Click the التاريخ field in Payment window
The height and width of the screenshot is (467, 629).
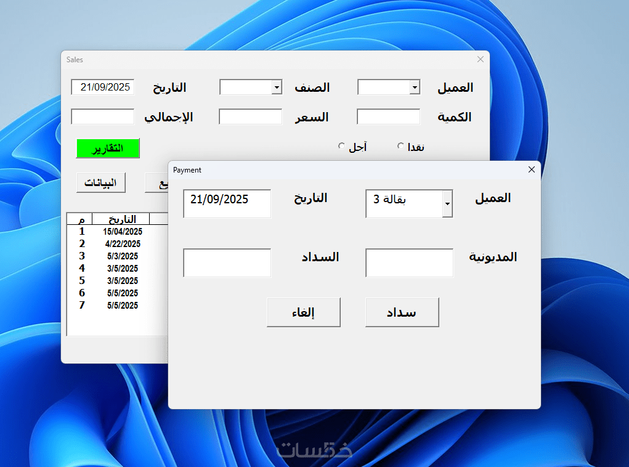(227, 204)
